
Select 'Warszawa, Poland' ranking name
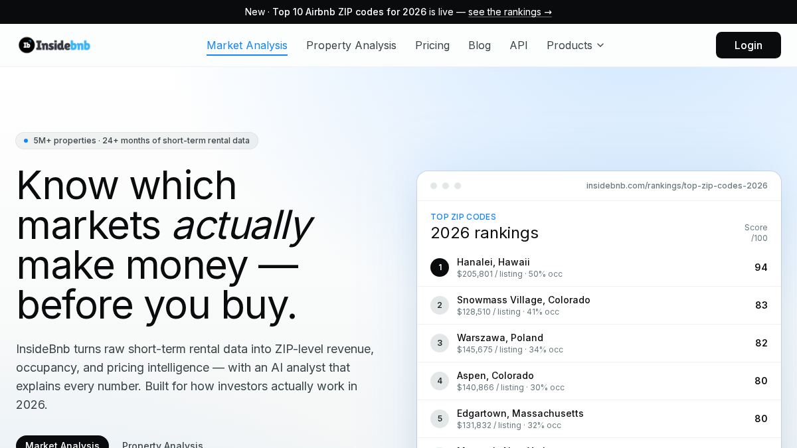[x=500, y=338]
